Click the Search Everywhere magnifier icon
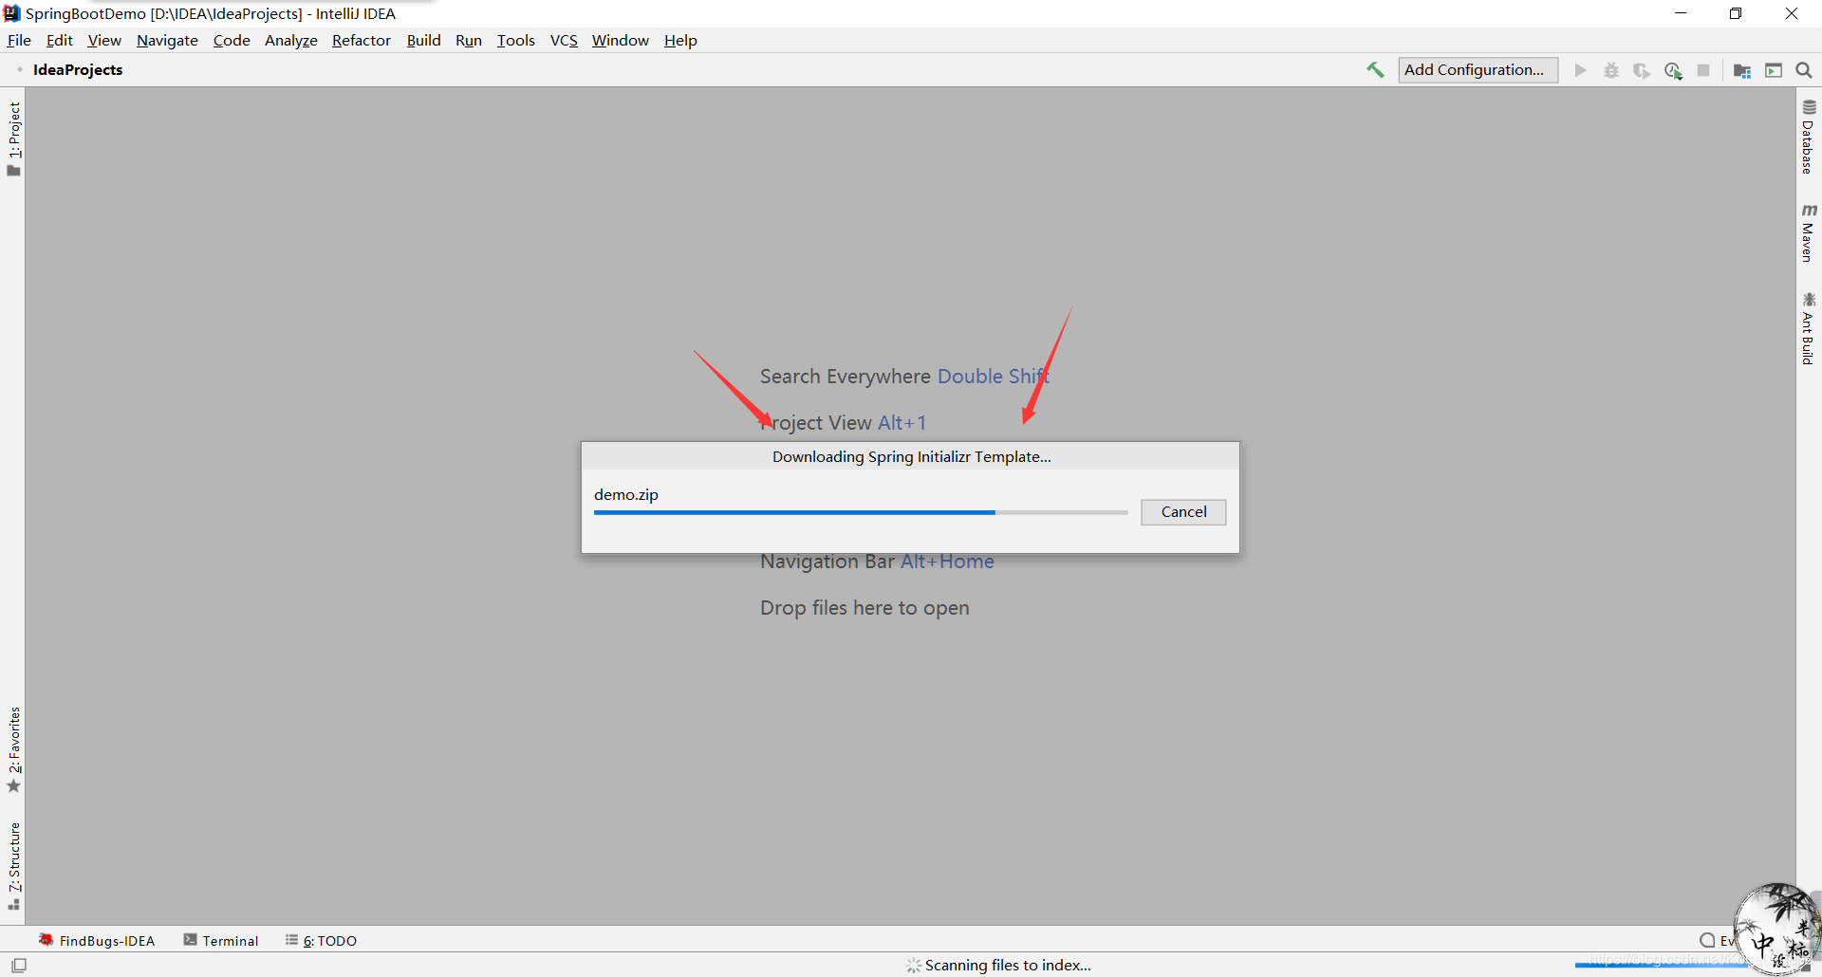The image size is (1822, 977). pos(1804,70)
